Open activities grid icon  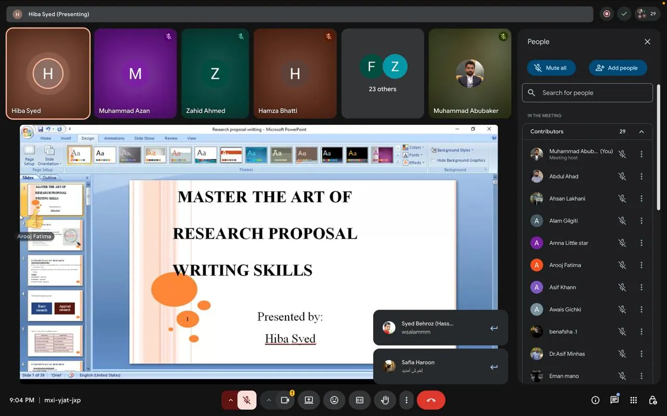[x=634, y=400]
